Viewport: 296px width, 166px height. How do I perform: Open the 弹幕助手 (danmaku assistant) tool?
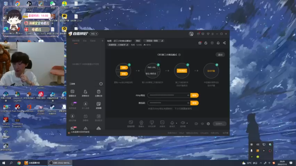pos(72,93)
